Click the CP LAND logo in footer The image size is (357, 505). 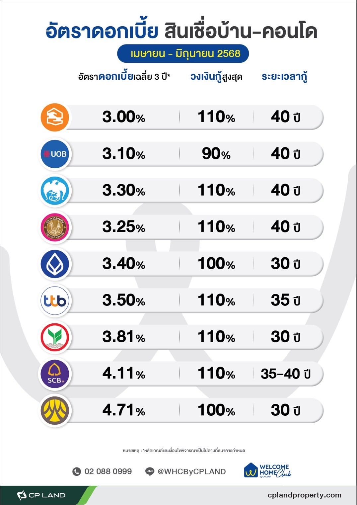click(x=41, y=495)
